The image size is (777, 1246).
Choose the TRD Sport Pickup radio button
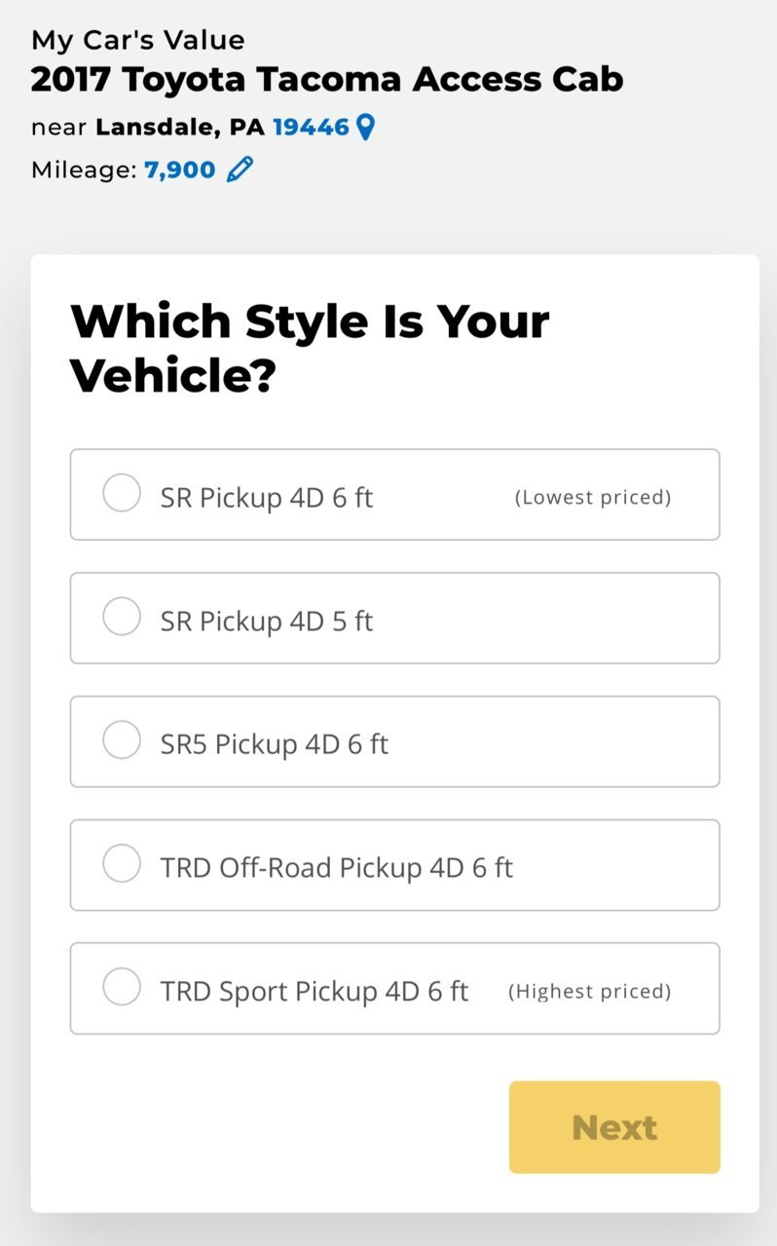pyautogui.click(x=122, y=987)
